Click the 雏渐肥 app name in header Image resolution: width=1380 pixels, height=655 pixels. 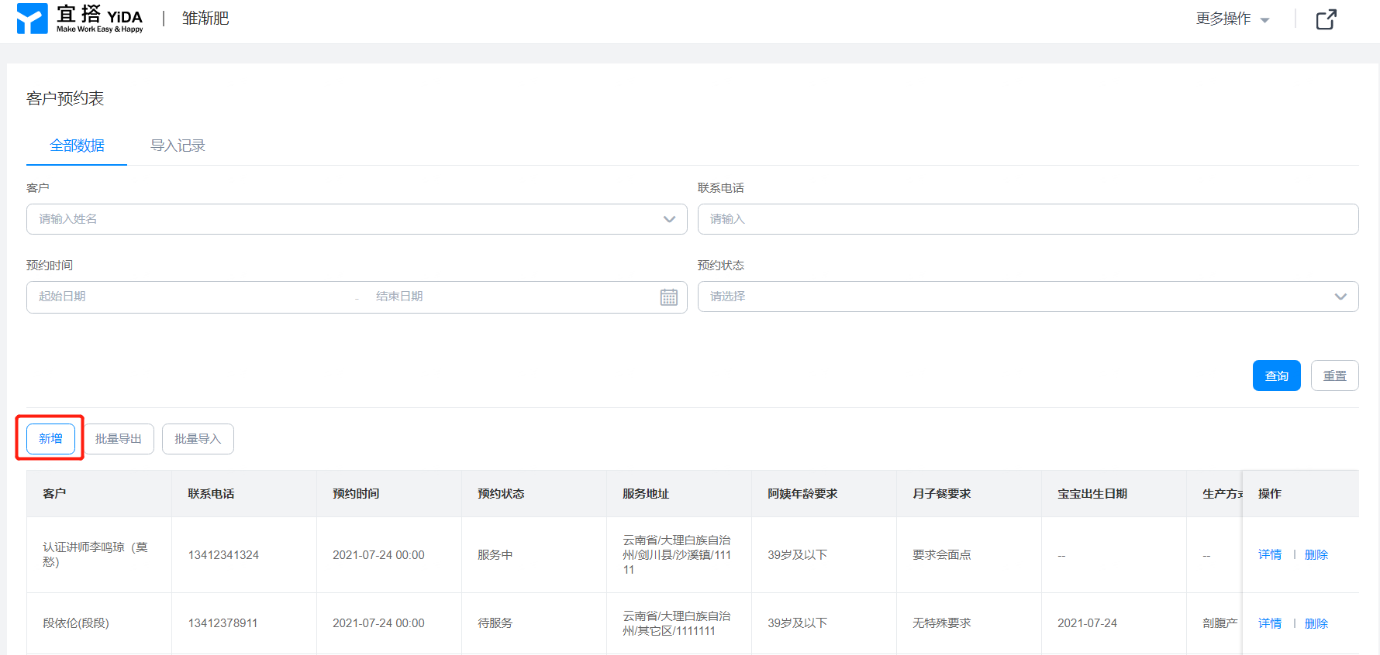(x=205, y=18)
